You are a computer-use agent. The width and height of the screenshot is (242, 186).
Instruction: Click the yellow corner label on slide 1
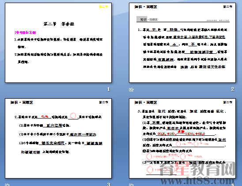103,7
